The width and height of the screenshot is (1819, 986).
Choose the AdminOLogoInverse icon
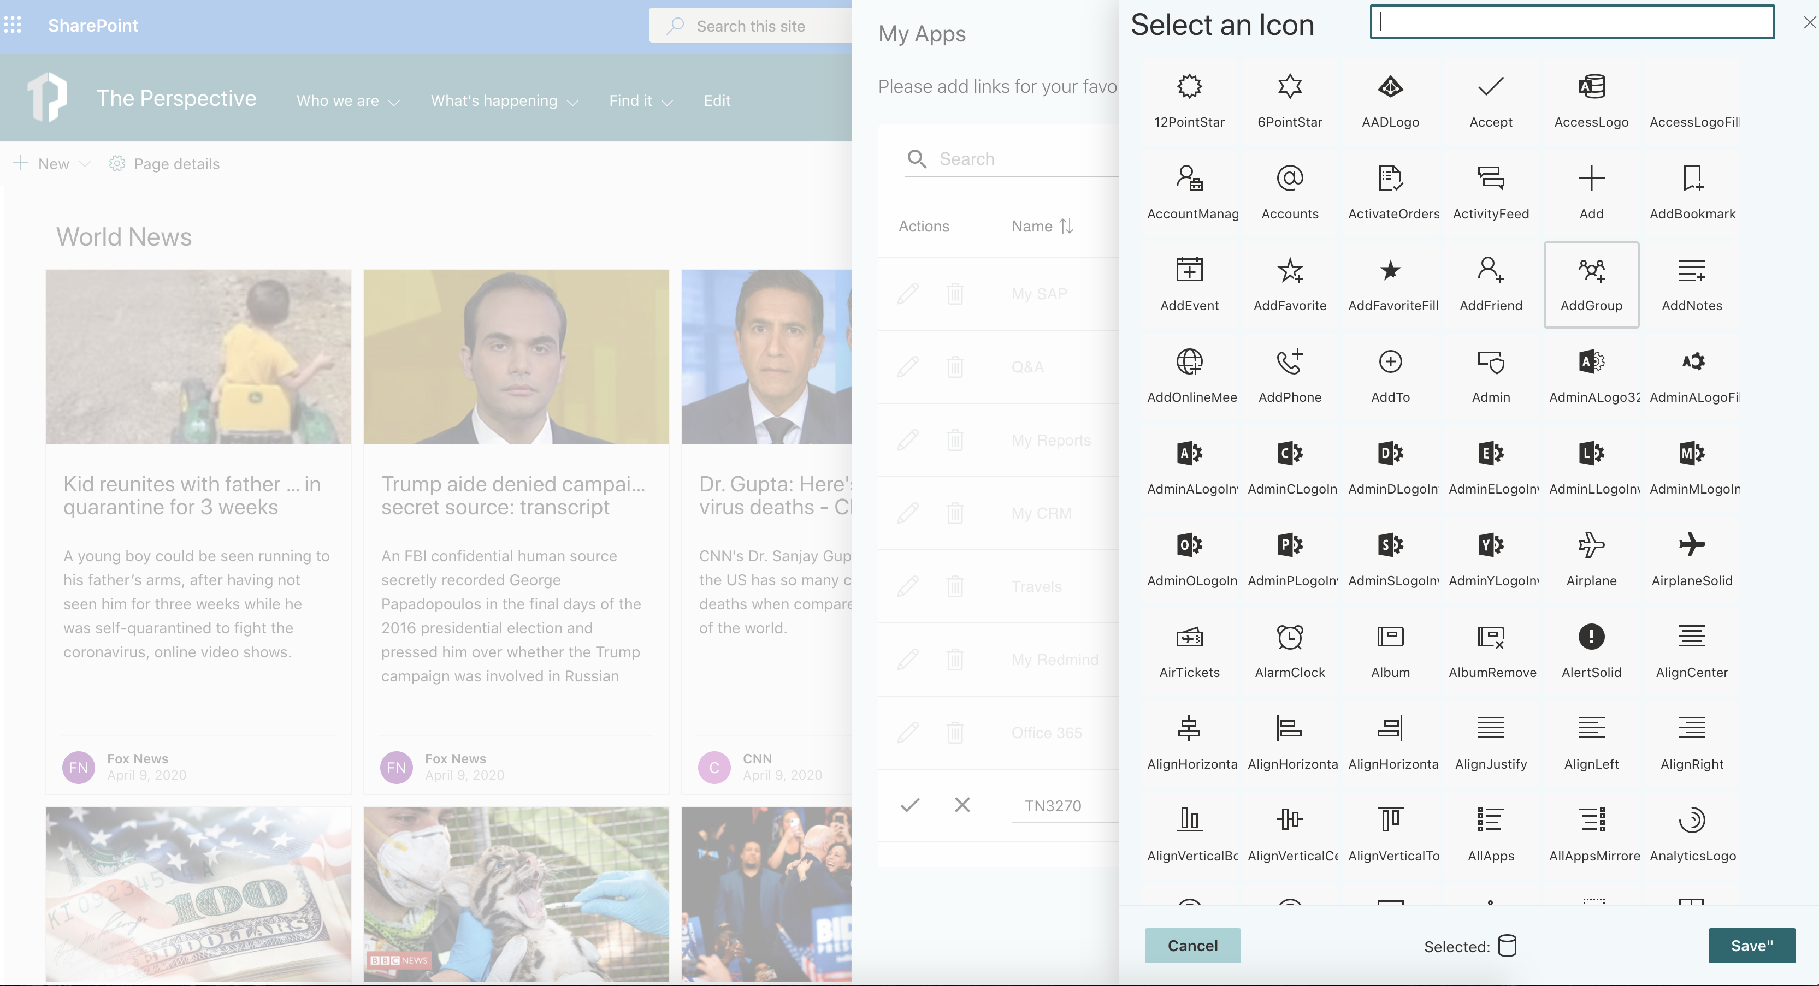click(1189, 560)
